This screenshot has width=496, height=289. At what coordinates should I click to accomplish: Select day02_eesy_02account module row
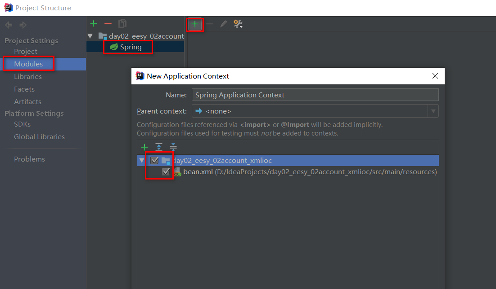[x=135, y=36]
